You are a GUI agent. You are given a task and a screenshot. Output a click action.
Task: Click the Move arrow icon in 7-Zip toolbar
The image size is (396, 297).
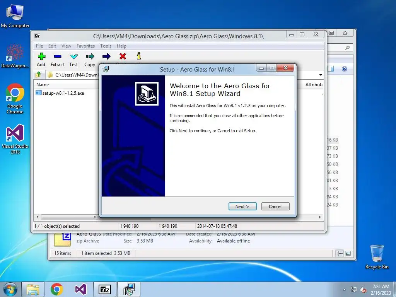[106, 56]
